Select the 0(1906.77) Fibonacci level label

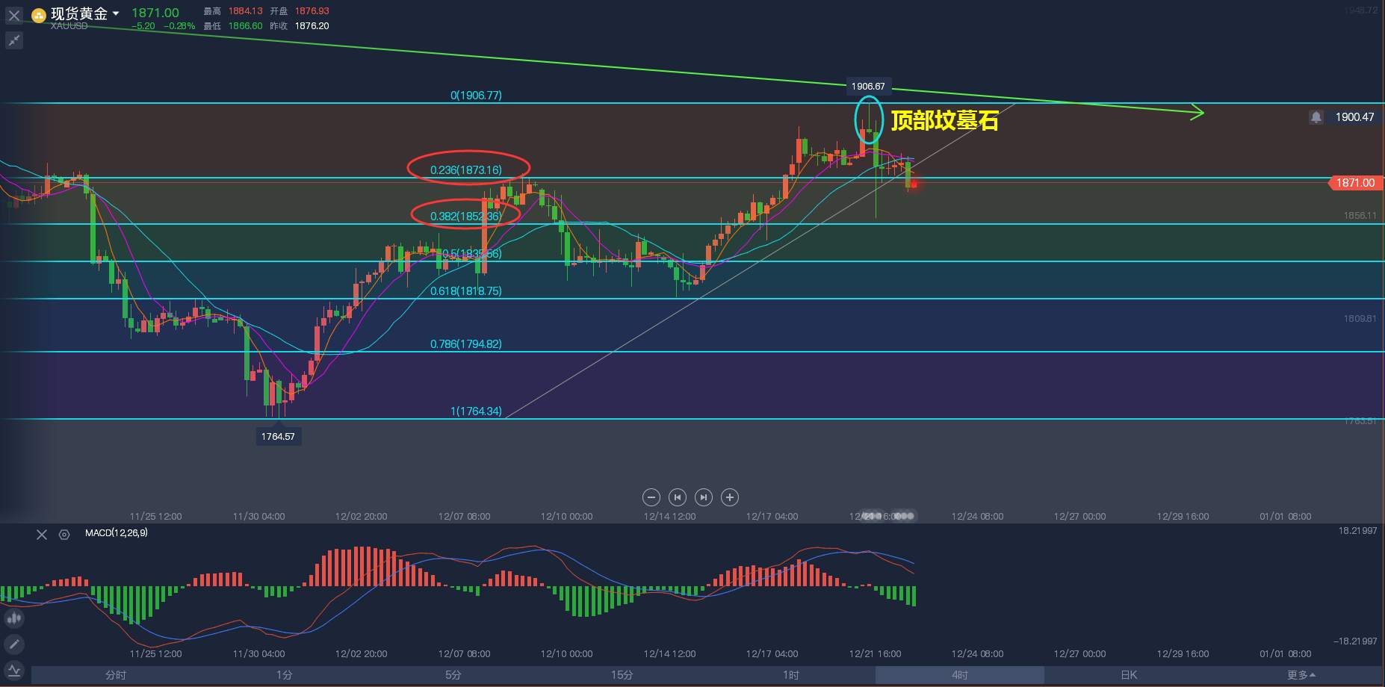pyautogui.click(x=476, y=96)
